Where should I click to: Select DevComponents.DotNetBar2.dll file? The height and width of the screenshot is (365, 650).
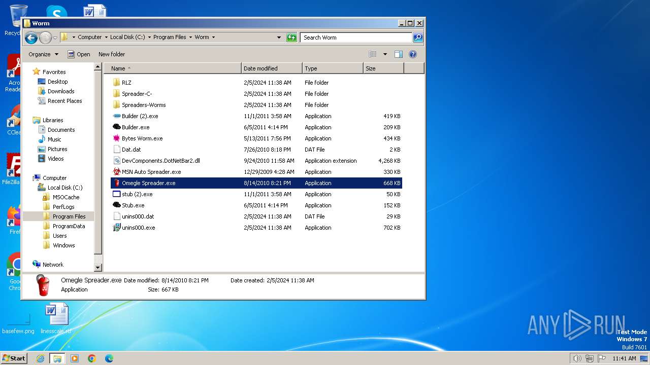160,161
